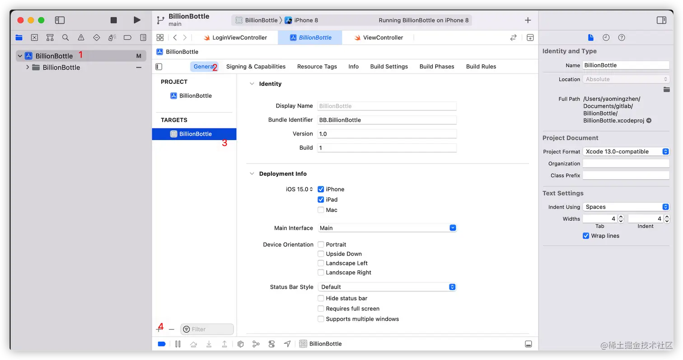The width and height of the screenshot is (683, 360).
Task: Open the source control navigator
Action: tap(34, 37)
